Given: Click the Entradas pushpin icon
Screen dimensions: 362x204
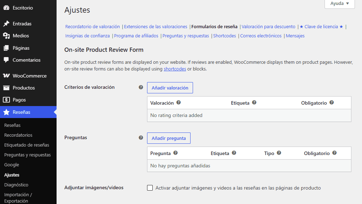Looking at the screenshot, I should click(x=6, y=24).
